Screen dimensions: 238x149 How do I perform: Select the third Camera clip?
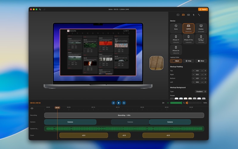click(x=170, y=122)
